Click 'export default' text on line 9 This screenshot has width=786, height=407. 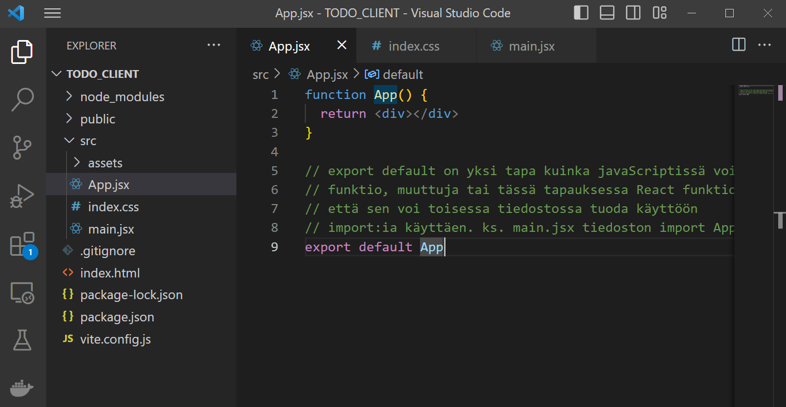click(359, 246)
